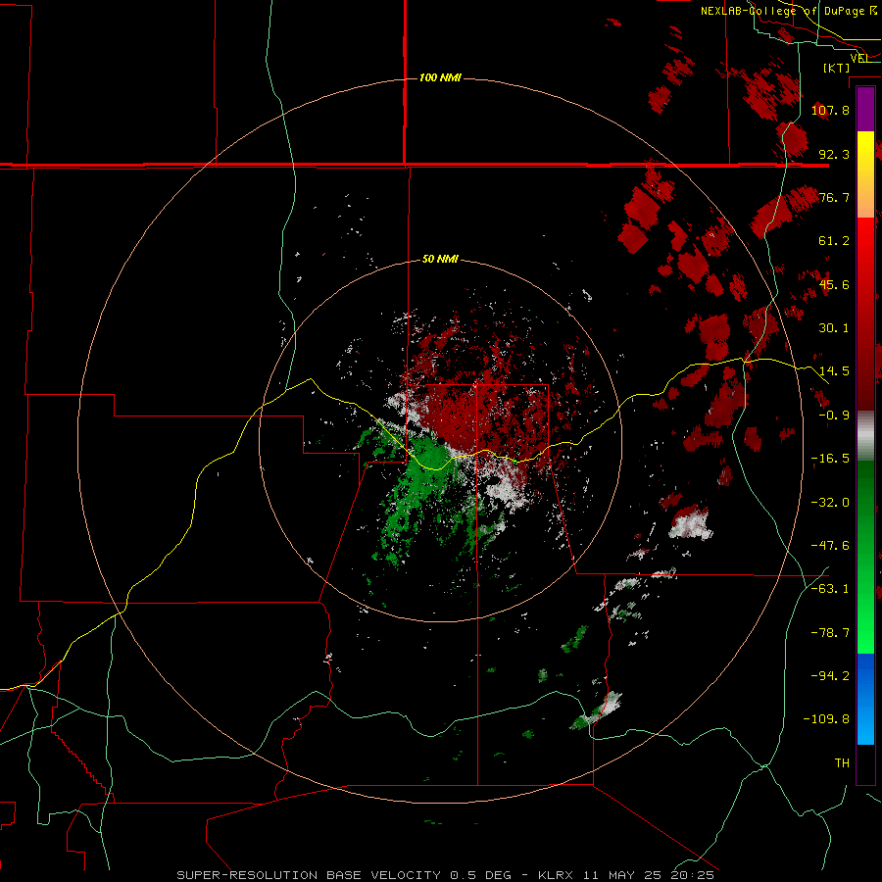Click the 100 NMI range ring label
The height and width of the screenshot is (882, 882).
point(440,77)
